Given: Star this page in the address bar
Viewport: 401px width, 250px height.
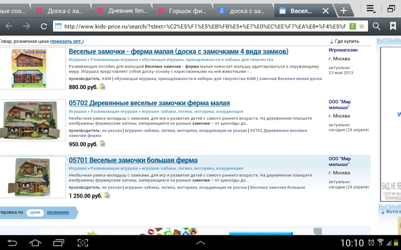Looking at the screenshot, I should pos(361,26).
